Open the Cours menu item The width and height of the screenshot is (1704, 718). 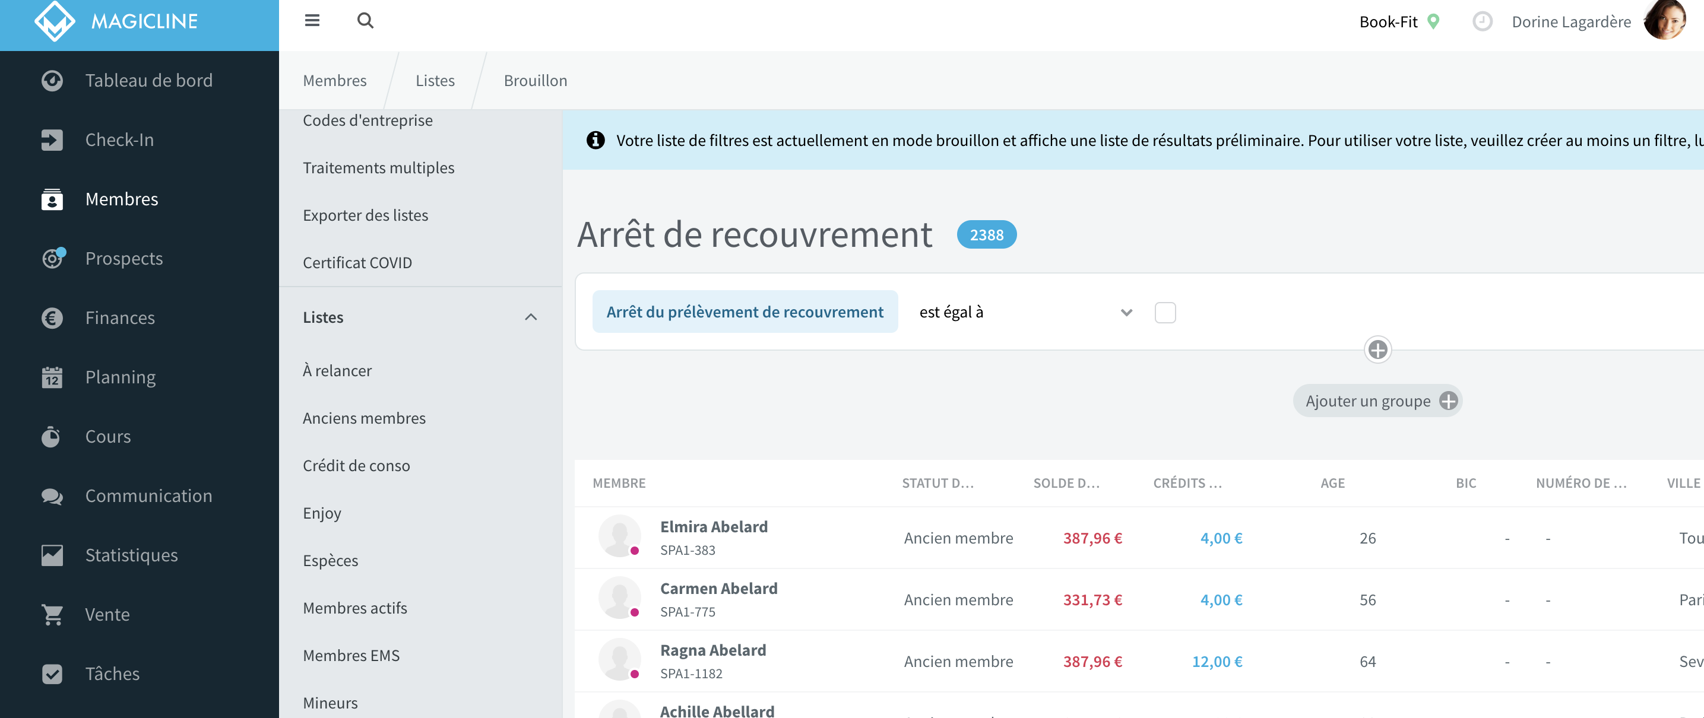(x=140, y=436)
